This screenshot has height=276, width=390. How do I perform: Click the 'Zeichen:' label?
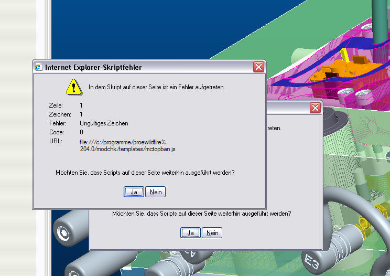click(x=60, y=114)
